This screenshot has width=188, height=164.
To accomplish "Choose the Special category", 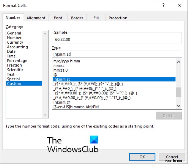I will pyautogui.click(x=24, y=79).
